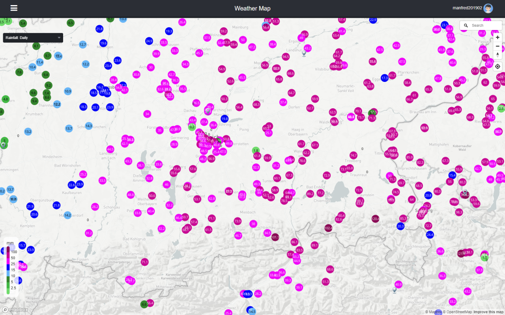
Task: Pick the 94.5 marker near Landshut
Action: click(286, 57)
